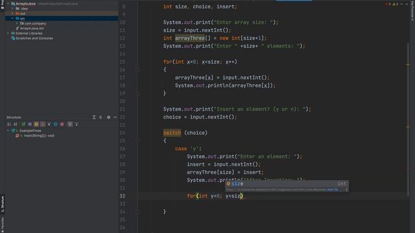Open Structure panel settings gear
Screen dimensions: 415x233
pos(108,117)
